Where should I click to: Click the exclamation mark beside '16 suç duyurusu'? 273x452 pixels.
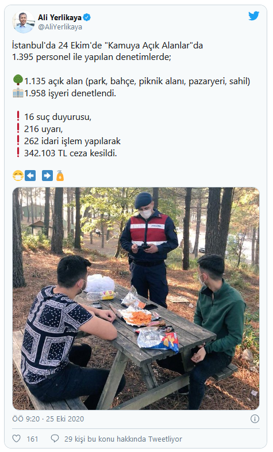click(x=18, y=116)
